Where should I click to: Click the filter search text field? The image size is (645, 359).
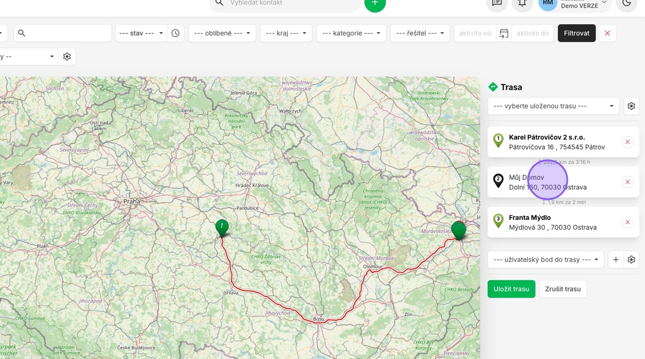(x=63, y=33)
